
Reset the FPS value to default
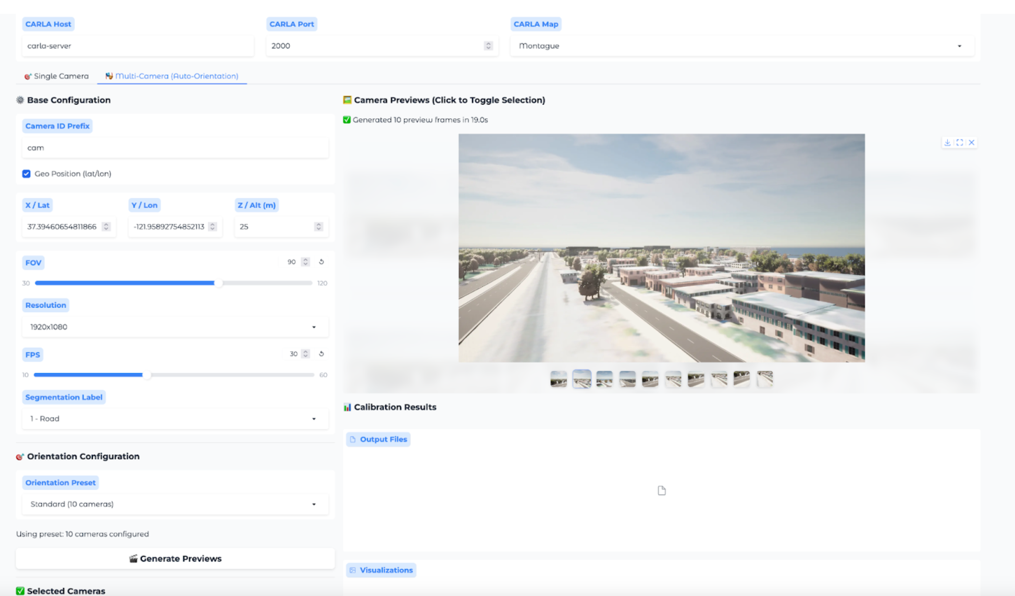coord(321,354)
